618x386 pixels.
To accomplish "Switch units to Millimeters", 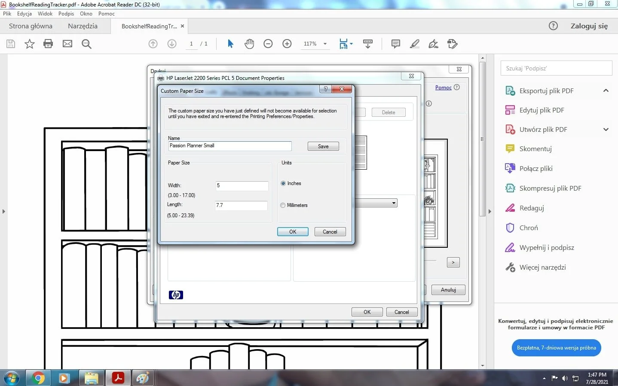I will click(283, 205).
